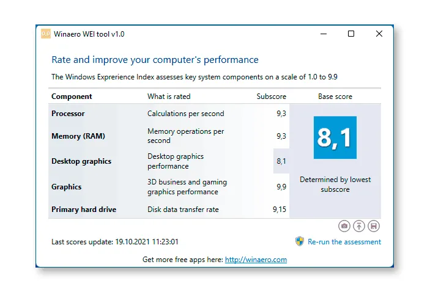Click the Processor subscore 9,3
Screen dimensions: 430x292
click(x=281, y=114)
